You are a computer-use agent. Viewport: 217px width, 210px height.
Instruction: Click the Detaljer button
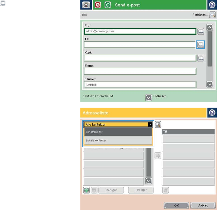[x=141, y=190]
